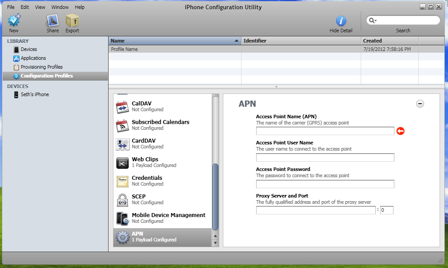448x268 pixels.
Task: Select Seth's iPhone under Devices
Action: (x=55, y=94)
